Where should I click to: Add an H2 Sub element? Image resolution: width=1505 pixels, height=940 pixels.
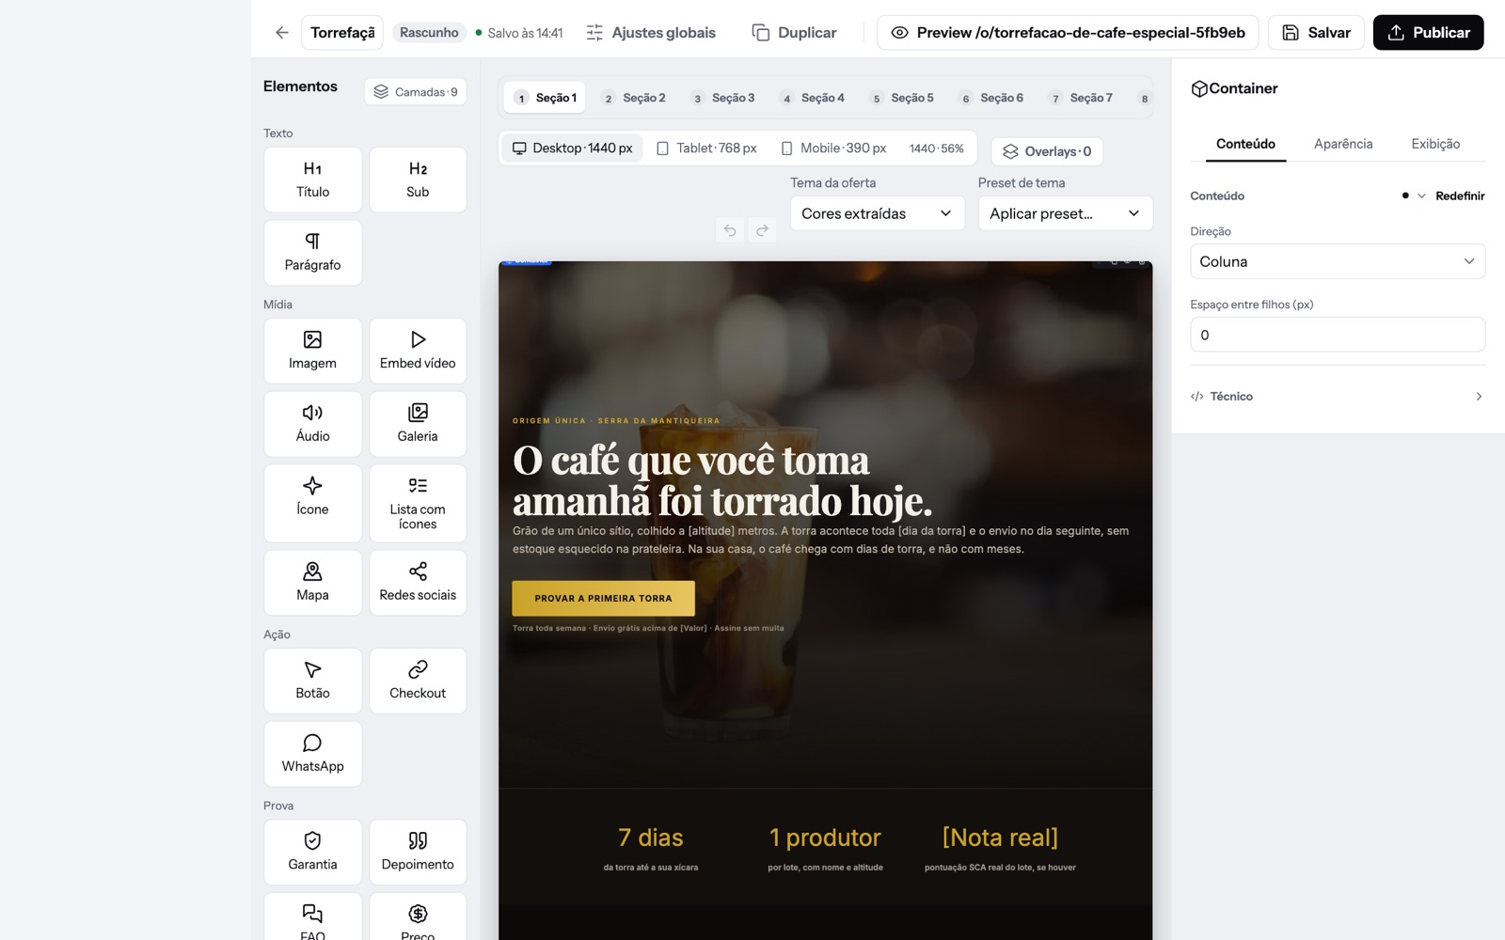click(418, 180)
